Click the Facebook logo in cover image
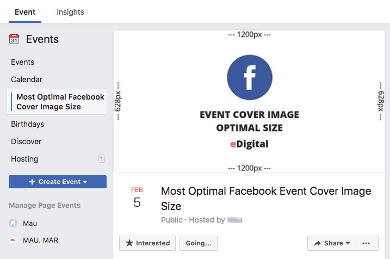Viewport: 390px width, 259px height. point(250,77)
